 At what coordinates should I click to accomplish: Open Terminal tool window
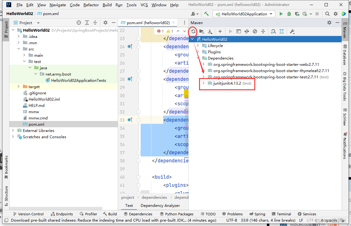(x=281, y=214)
